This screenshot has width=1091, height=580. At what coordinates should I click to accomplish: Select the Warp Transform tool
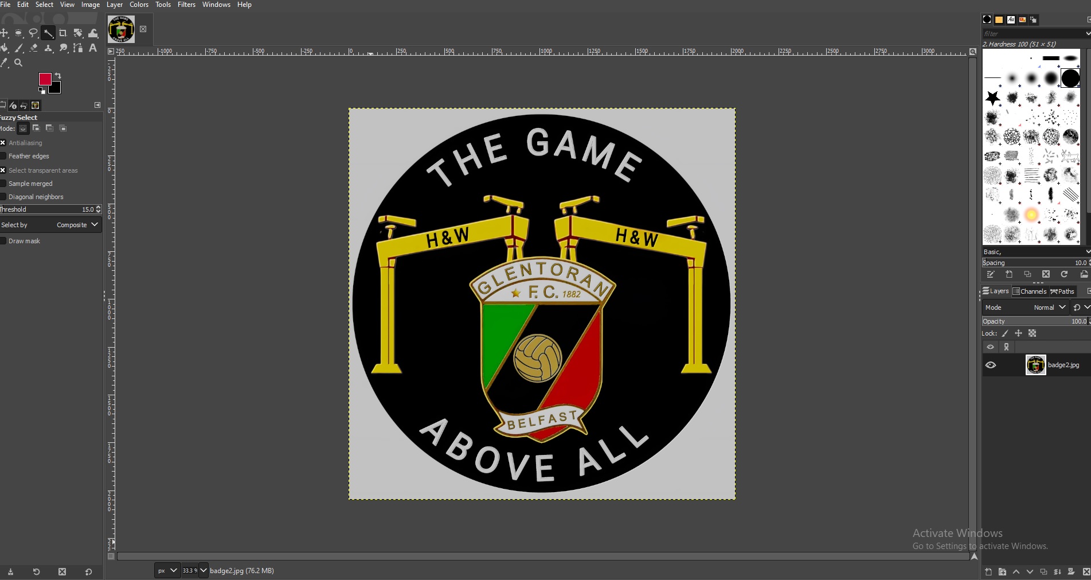click(93, 33)
